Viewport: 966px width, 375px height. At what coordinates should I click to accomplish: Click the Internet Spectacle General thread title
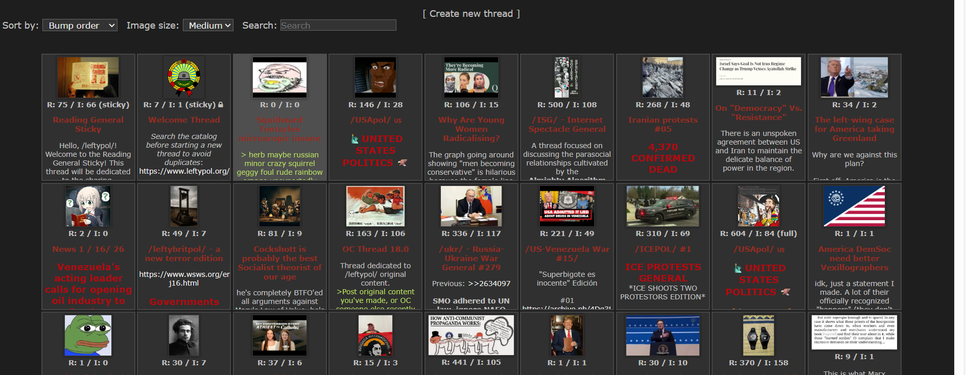point(567,125)
